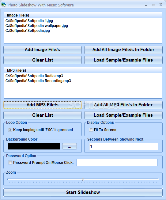166x200 pixels.
Task: Click Add Image File/s button
Action: 43,50
